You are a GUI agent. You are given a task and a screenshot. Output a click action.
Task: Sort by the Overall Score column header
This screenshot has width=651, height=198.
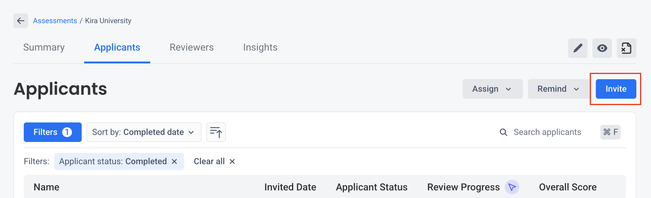click(568, 187)
